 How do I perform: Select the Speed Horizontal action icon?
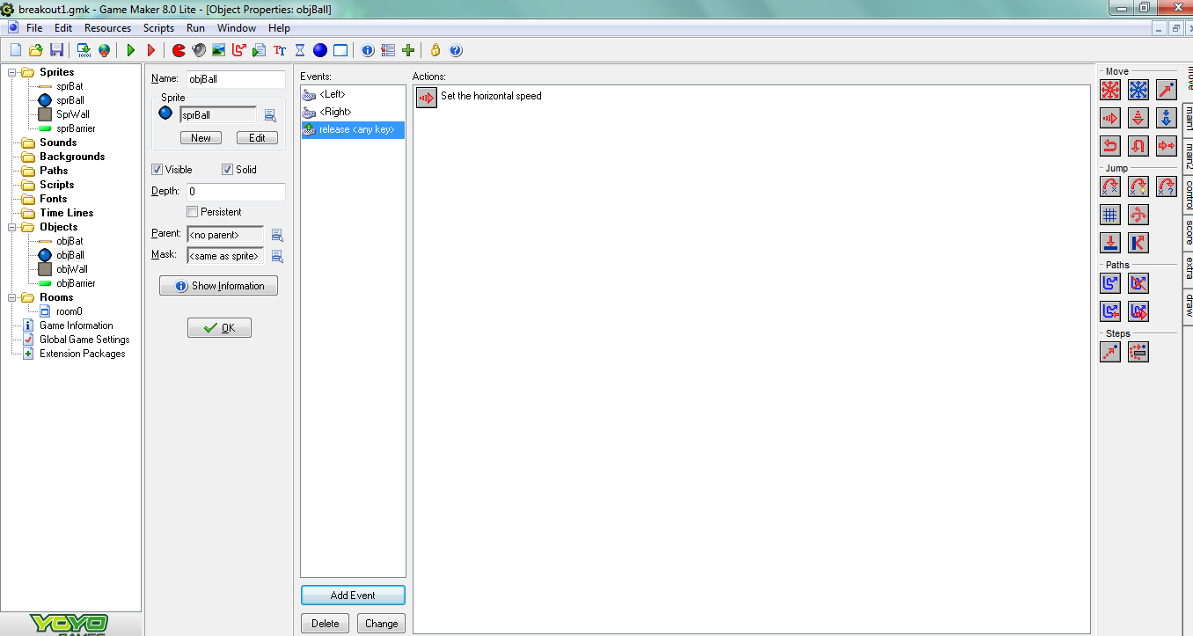1111,117
